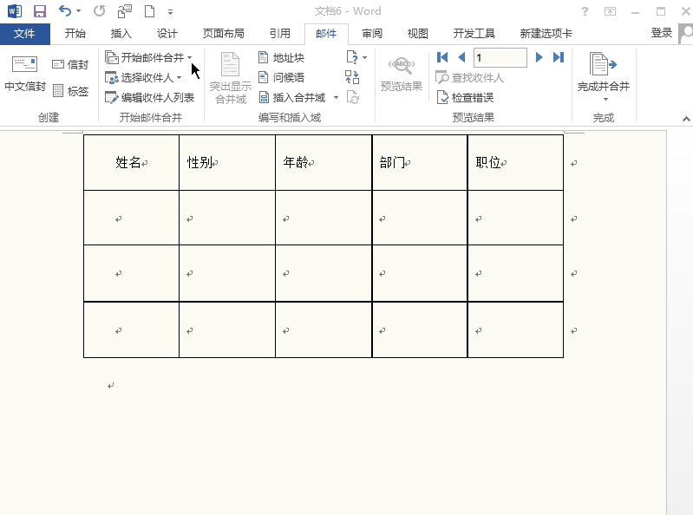Click the 职位 header cell
The image size is (693, 515).
[515, 162]
